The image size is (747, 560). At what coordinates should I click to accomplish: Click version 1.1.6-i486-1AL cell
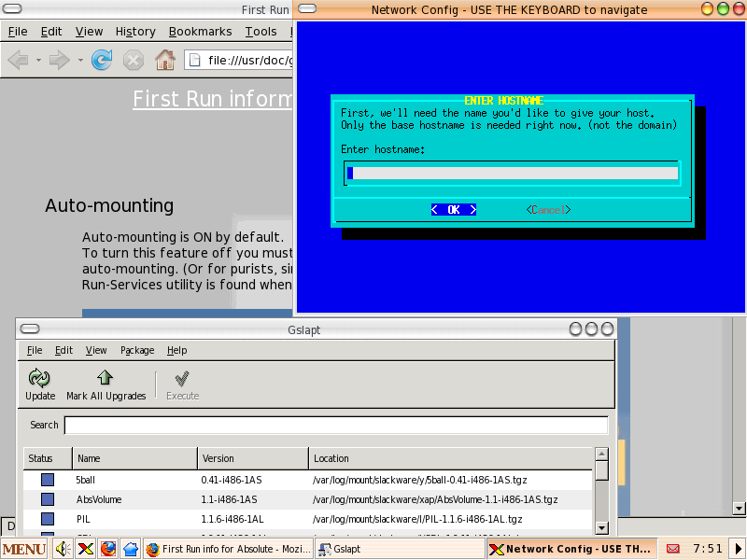[233, 519]
